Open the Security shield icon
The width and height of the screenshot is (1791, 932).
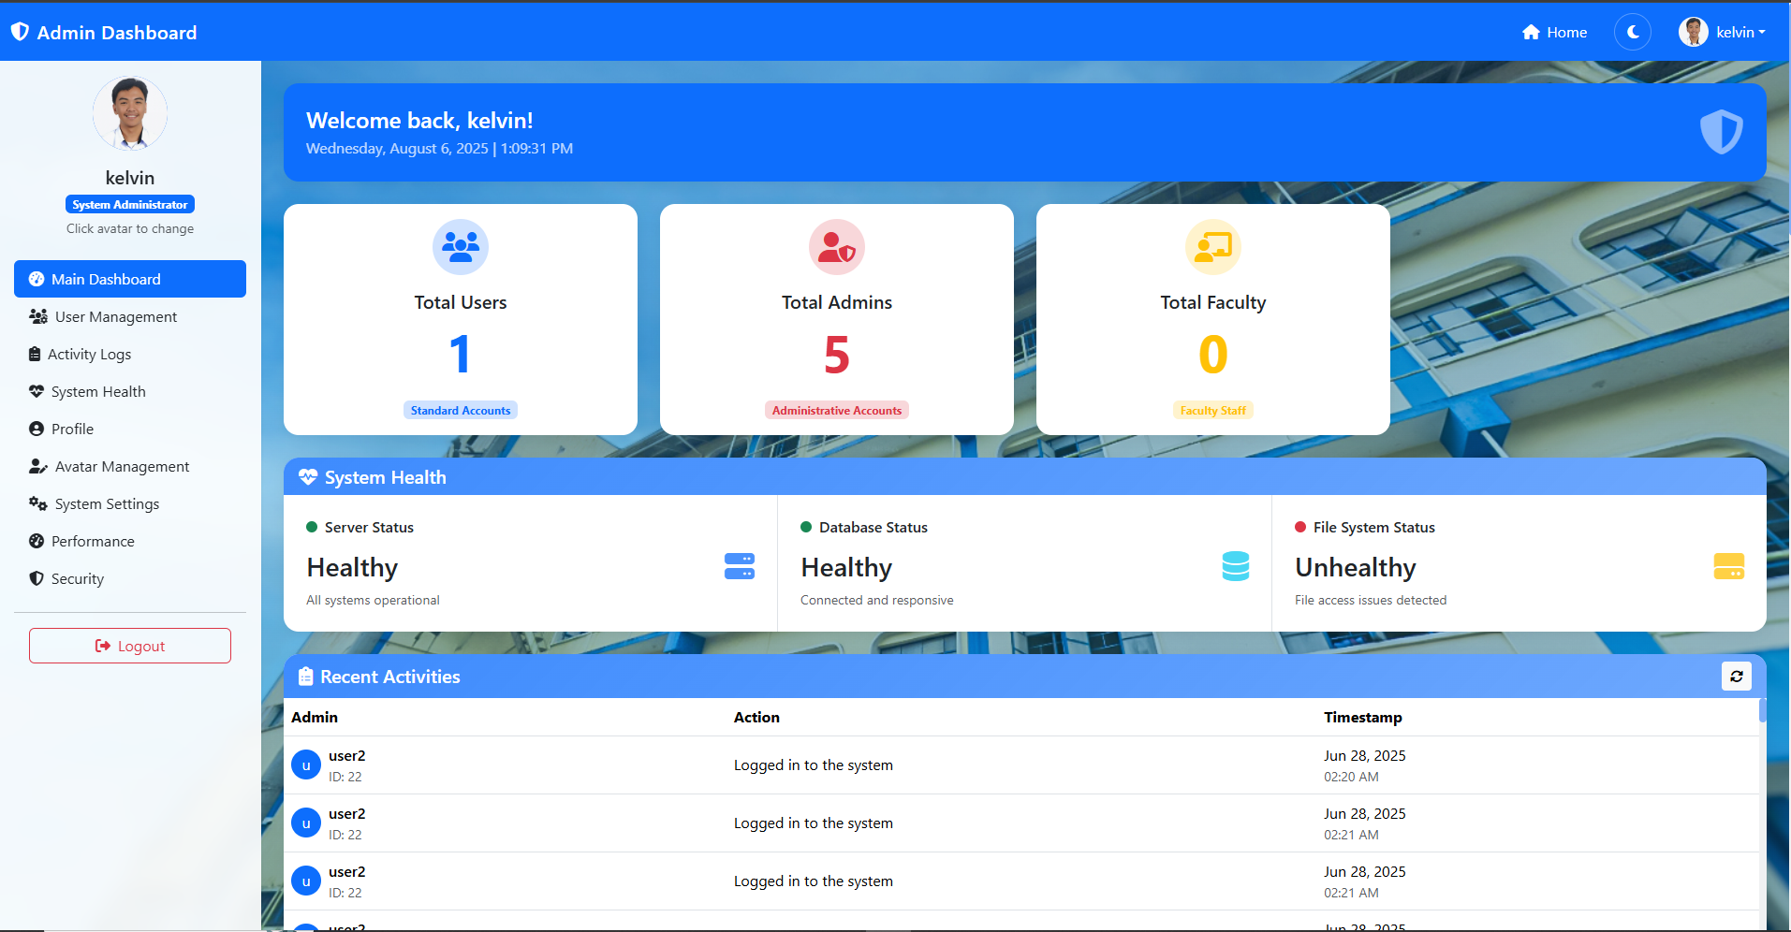tap(37, 578)
